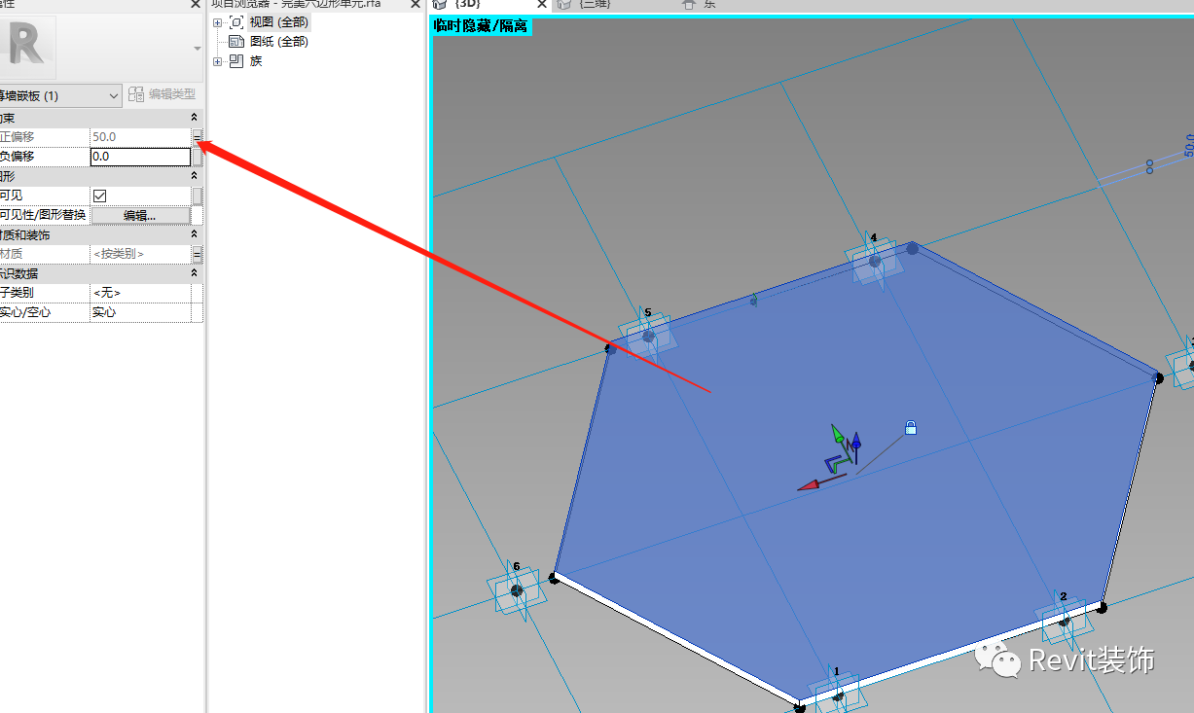The image size is (1194, 713).
Task: Click the padlock icon in the 3D view
Action: (x=911, y=427)
